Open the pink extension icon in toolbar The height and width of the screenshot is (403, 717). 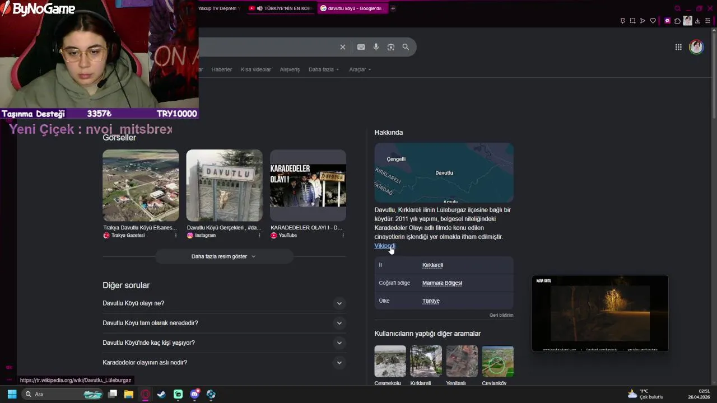click(x=667, y=21)
